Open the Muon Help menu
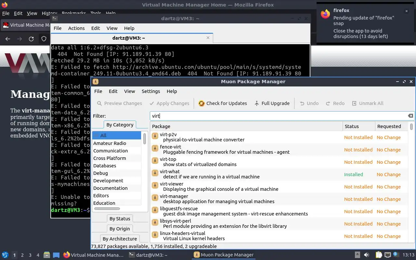 pos(172,91)
